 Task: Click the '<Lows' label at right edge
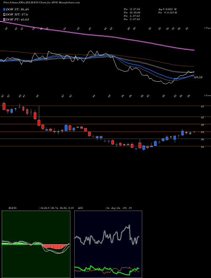pyautogui.click(x=207, y=95)
